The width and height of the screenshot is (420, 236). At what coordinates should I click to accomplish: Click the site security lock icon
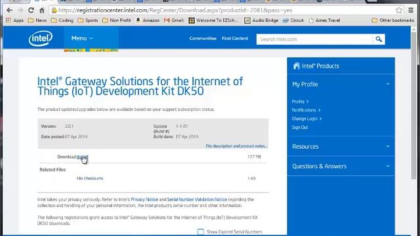(54, 10)
